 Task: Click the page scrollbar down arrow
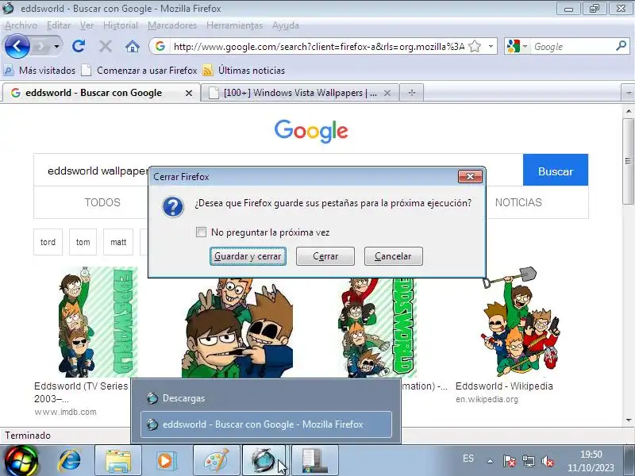coord(629,420)
